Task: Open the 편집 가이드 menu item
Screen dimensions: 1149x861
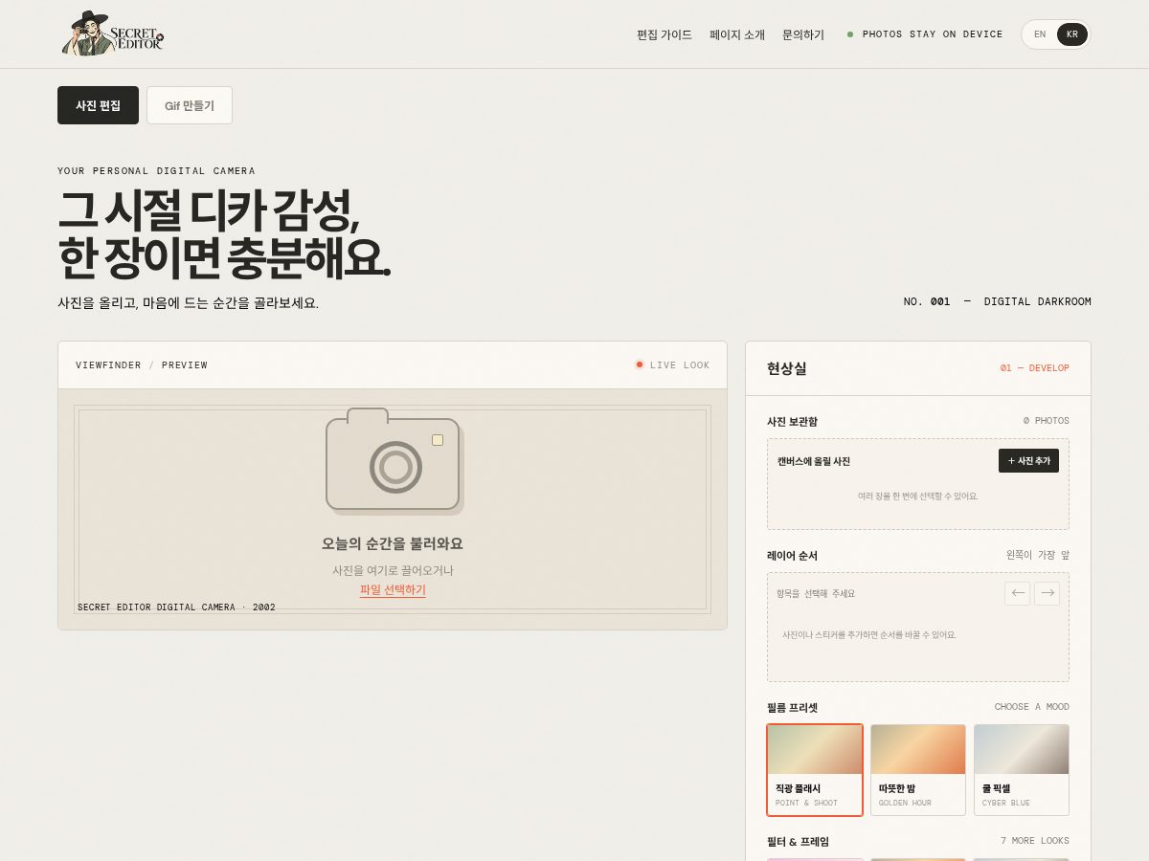Action: 665,34
